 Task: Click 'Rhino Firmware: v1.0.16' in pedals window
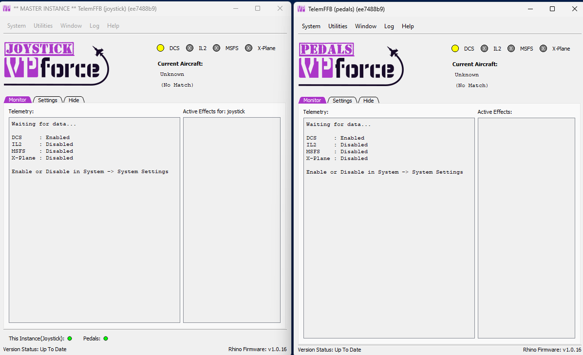pos(552,350)
